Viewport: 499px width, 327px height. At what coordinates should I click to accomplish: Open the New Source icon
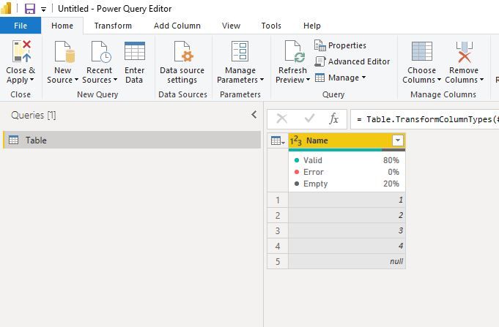click(x=64, y=51)
